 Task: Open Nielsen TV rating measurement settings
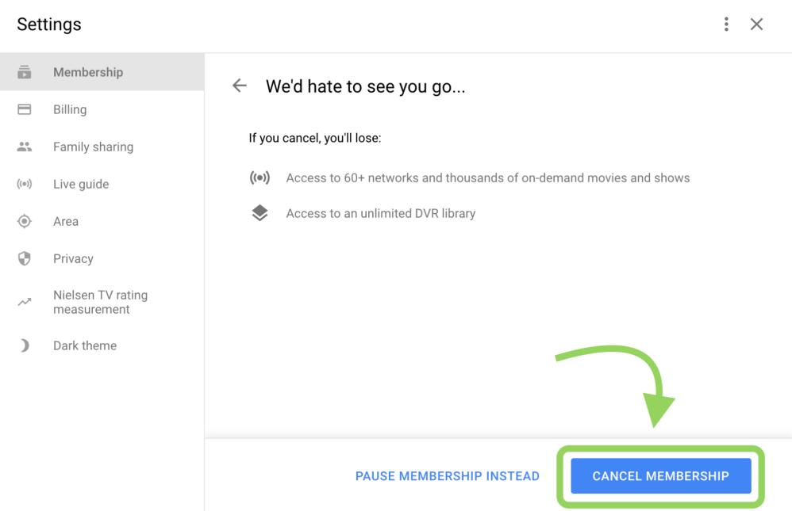(100, 302)
